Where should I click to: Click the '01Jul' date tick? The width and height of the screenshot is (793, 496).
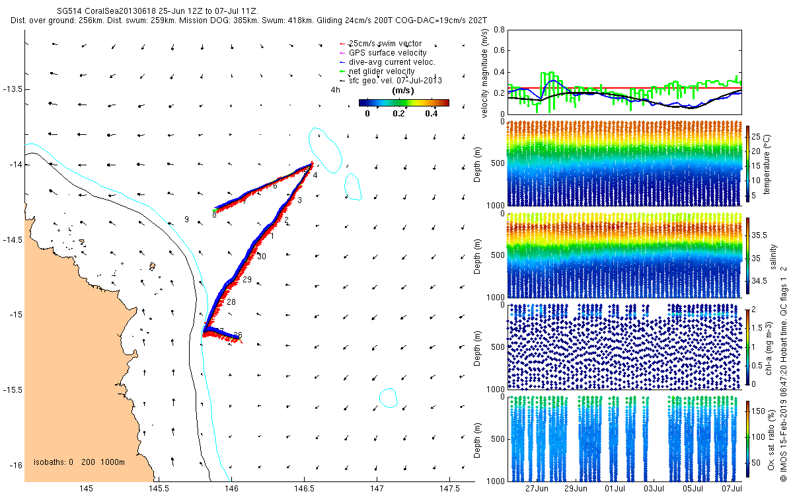click(616, 489)
